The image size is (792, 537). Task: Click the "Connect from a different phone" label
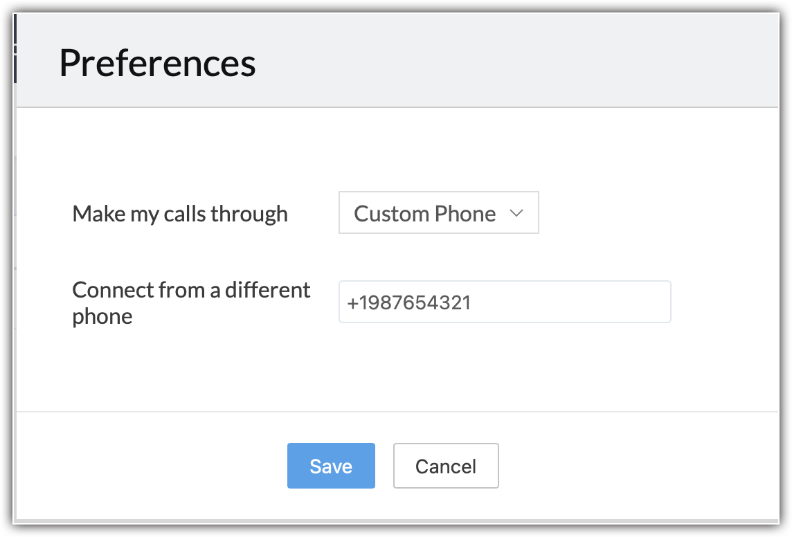tap(190, 302)
